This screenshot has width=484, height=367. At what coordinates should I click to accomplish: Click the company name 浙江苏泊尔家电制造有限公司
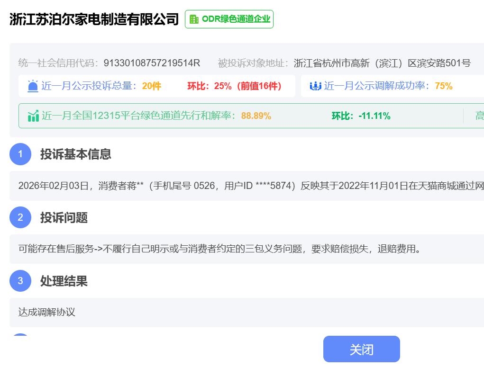click(x=94, y=19)
